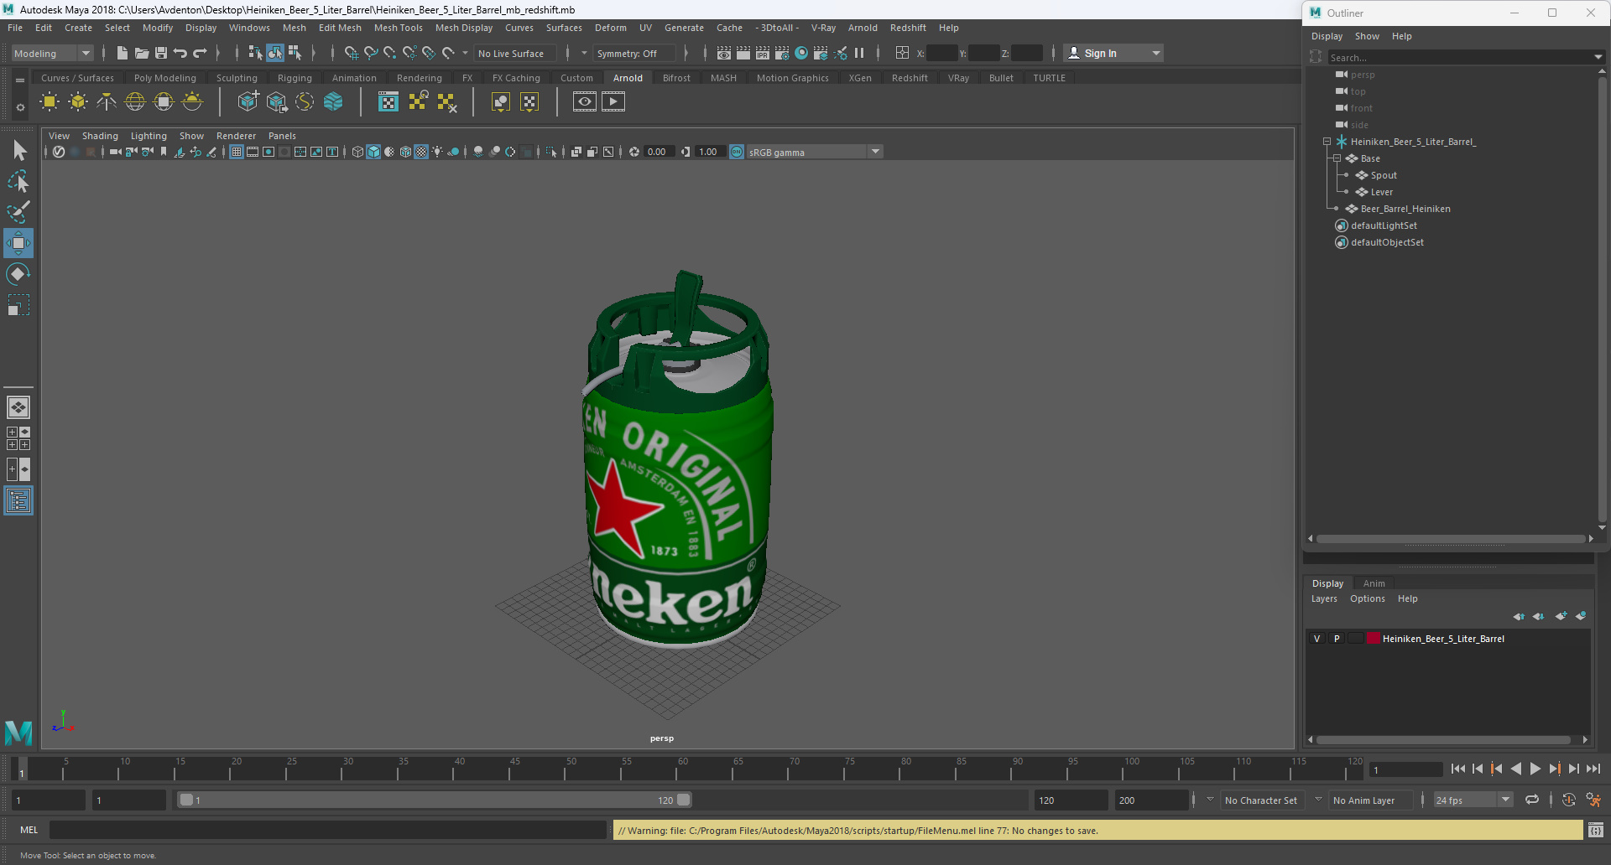Open the Anim layer tab
This screenshot has width=1611, height=865.
(1374, 583)
